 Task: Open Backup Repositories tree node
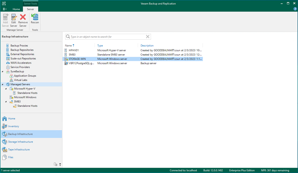22,50
